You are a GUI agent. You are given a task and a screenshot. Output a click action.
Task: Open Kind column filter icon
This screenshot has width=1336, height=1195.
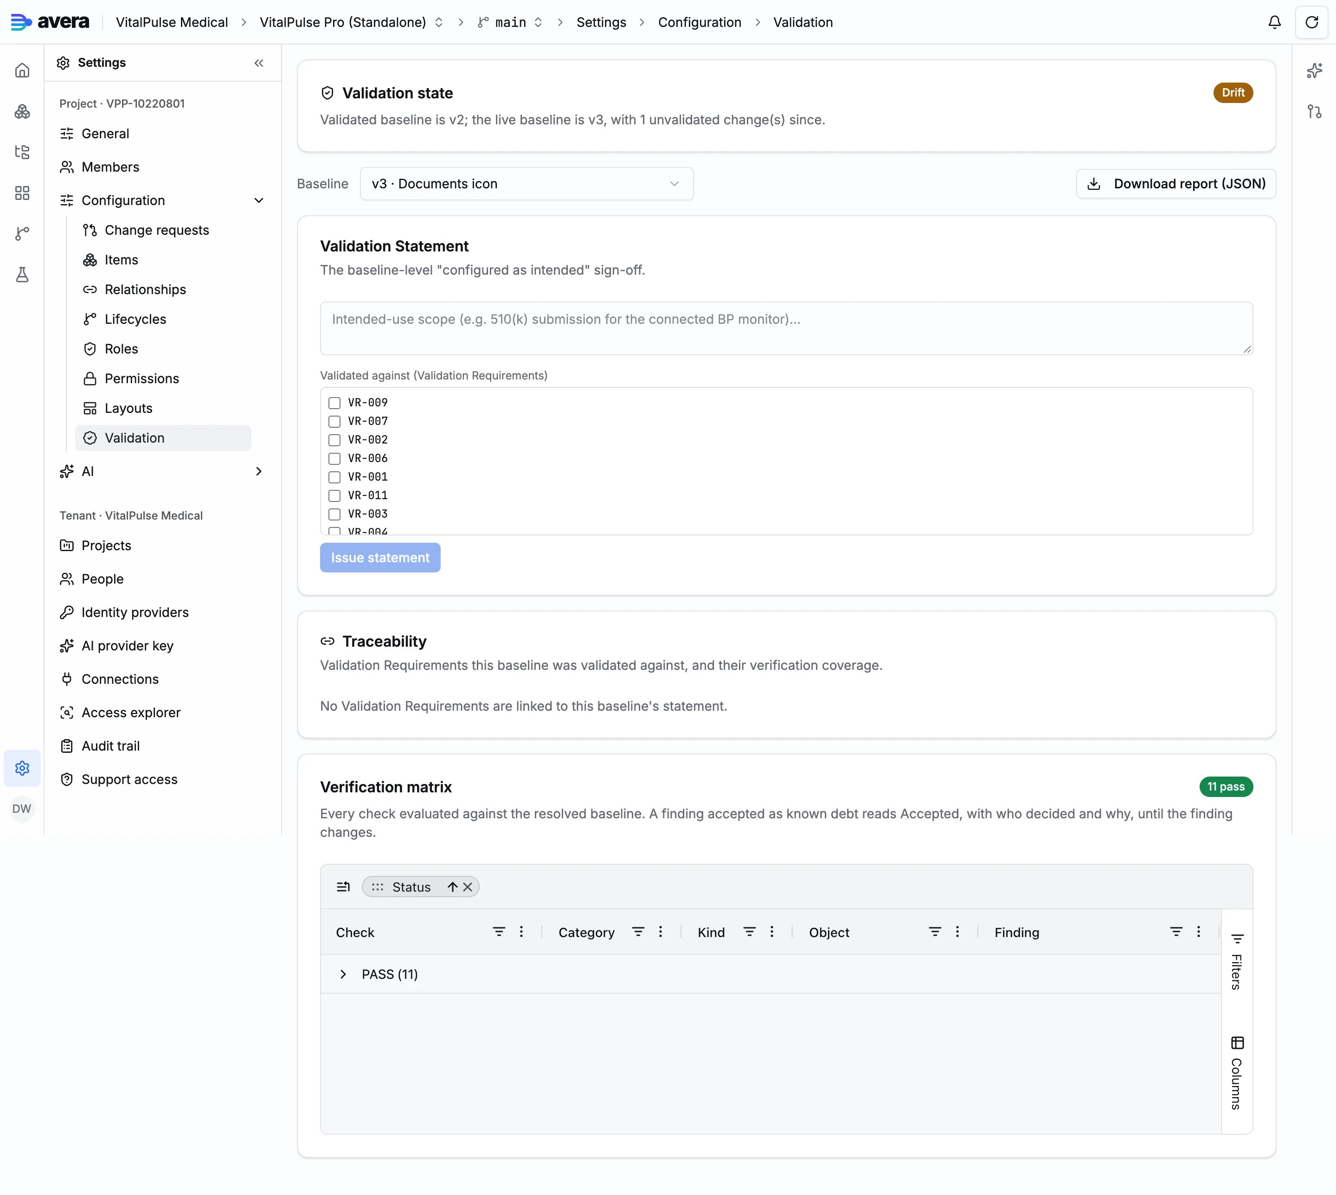(x=749, y=932)
